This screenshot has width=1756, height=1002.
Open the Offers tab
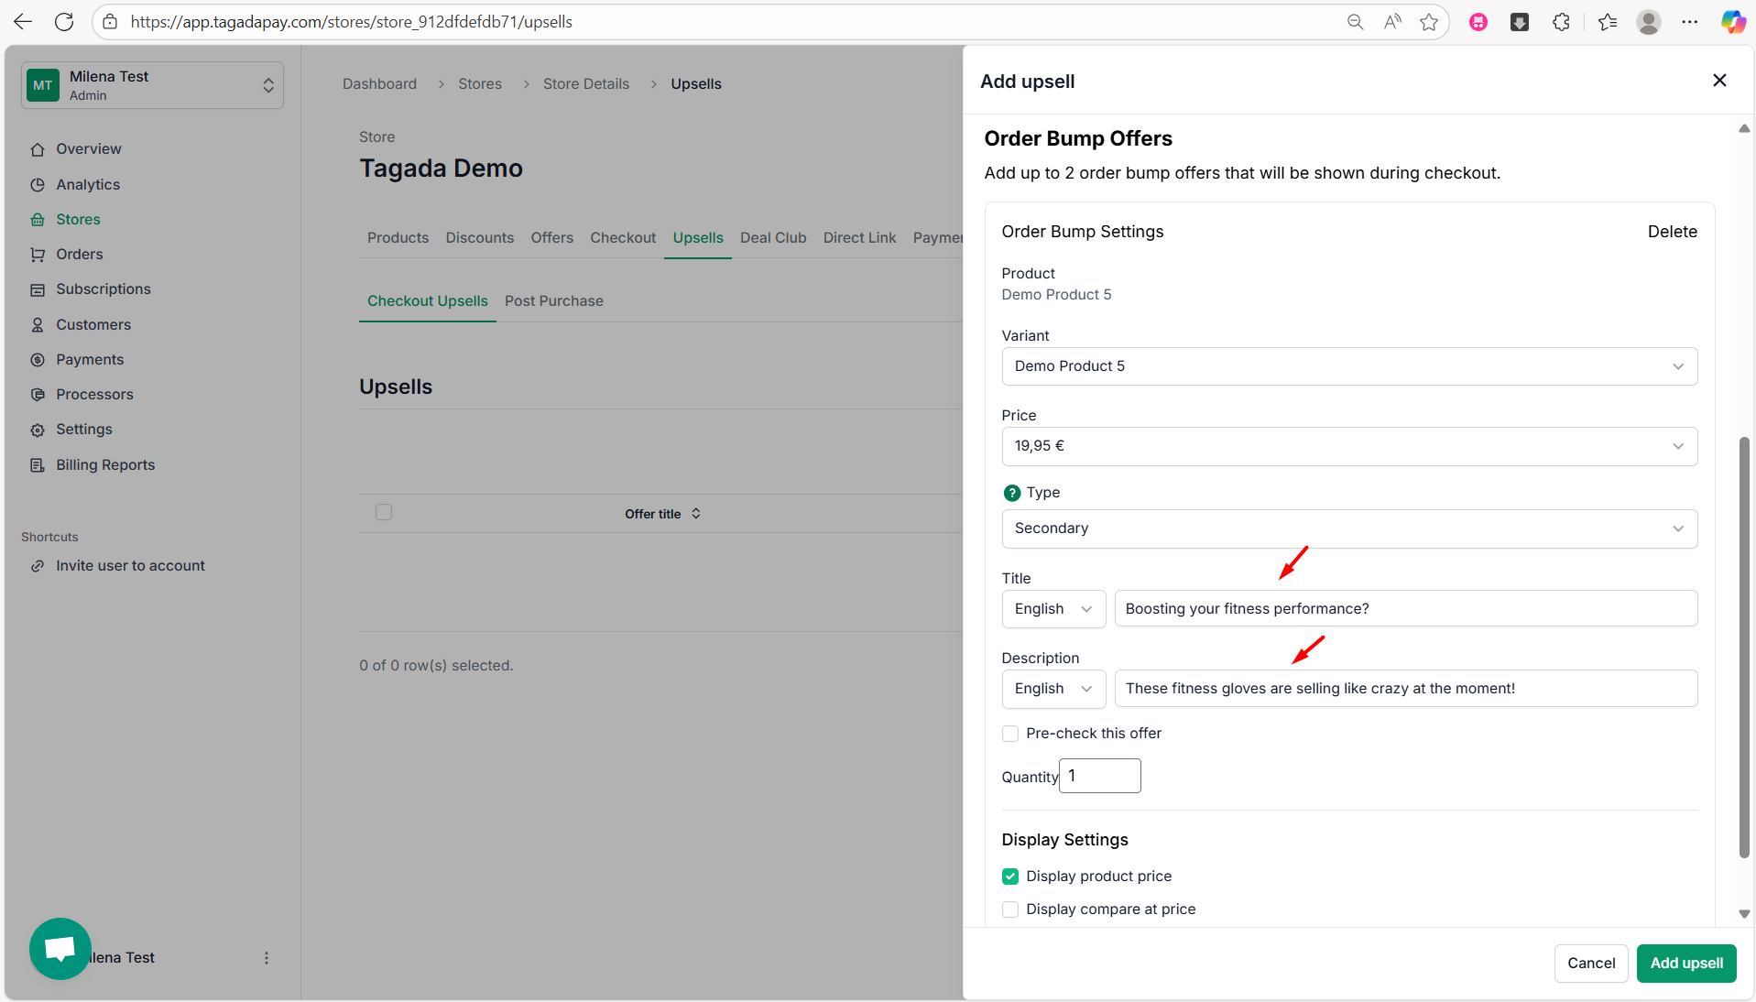[x=551, y=238]
